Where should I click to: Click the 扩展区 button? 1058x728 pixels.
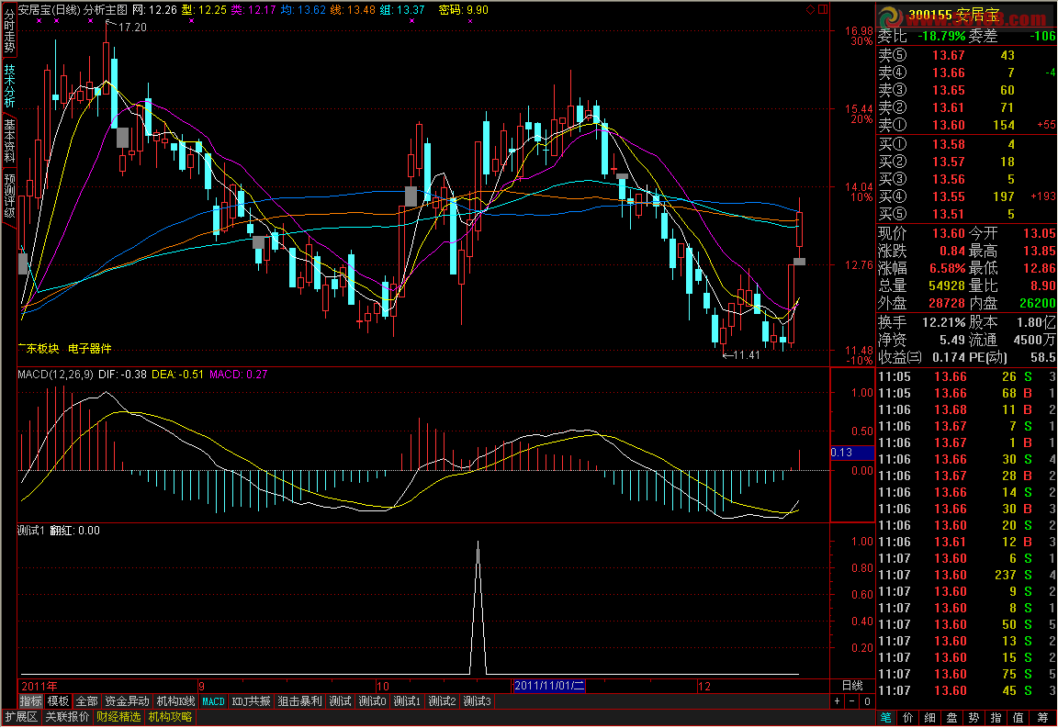21,717
